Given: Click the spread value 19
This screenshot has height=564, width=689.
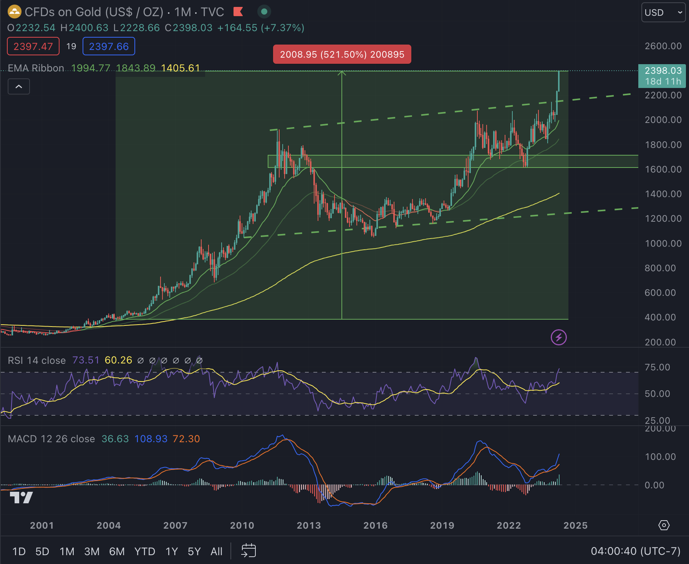Looking at the screenshot, I should pos(71,46).
